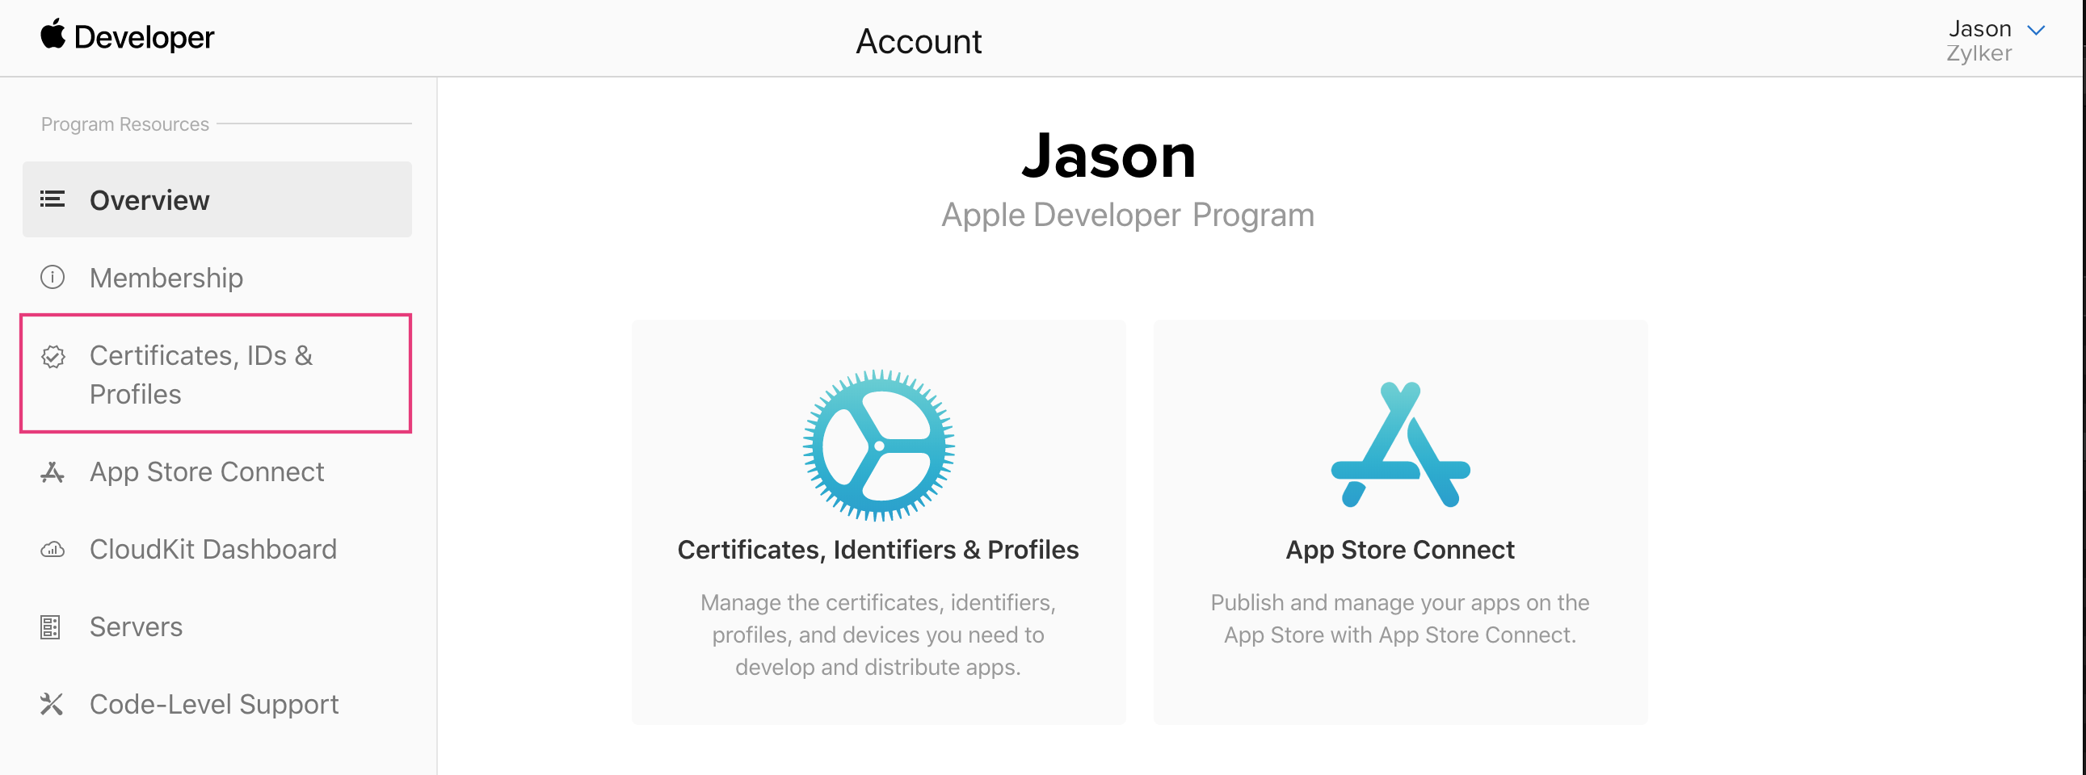The image size is (2086, 775).
Task: Click the Servers rack icon
Action: [x=51, y=627]
